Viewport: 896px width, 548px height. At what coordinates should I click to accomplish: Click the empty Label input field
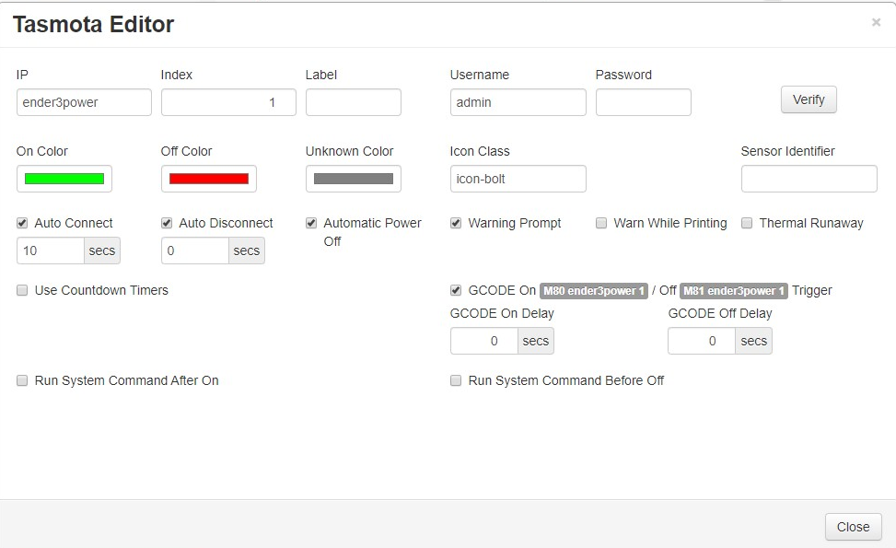pos(353,102)
